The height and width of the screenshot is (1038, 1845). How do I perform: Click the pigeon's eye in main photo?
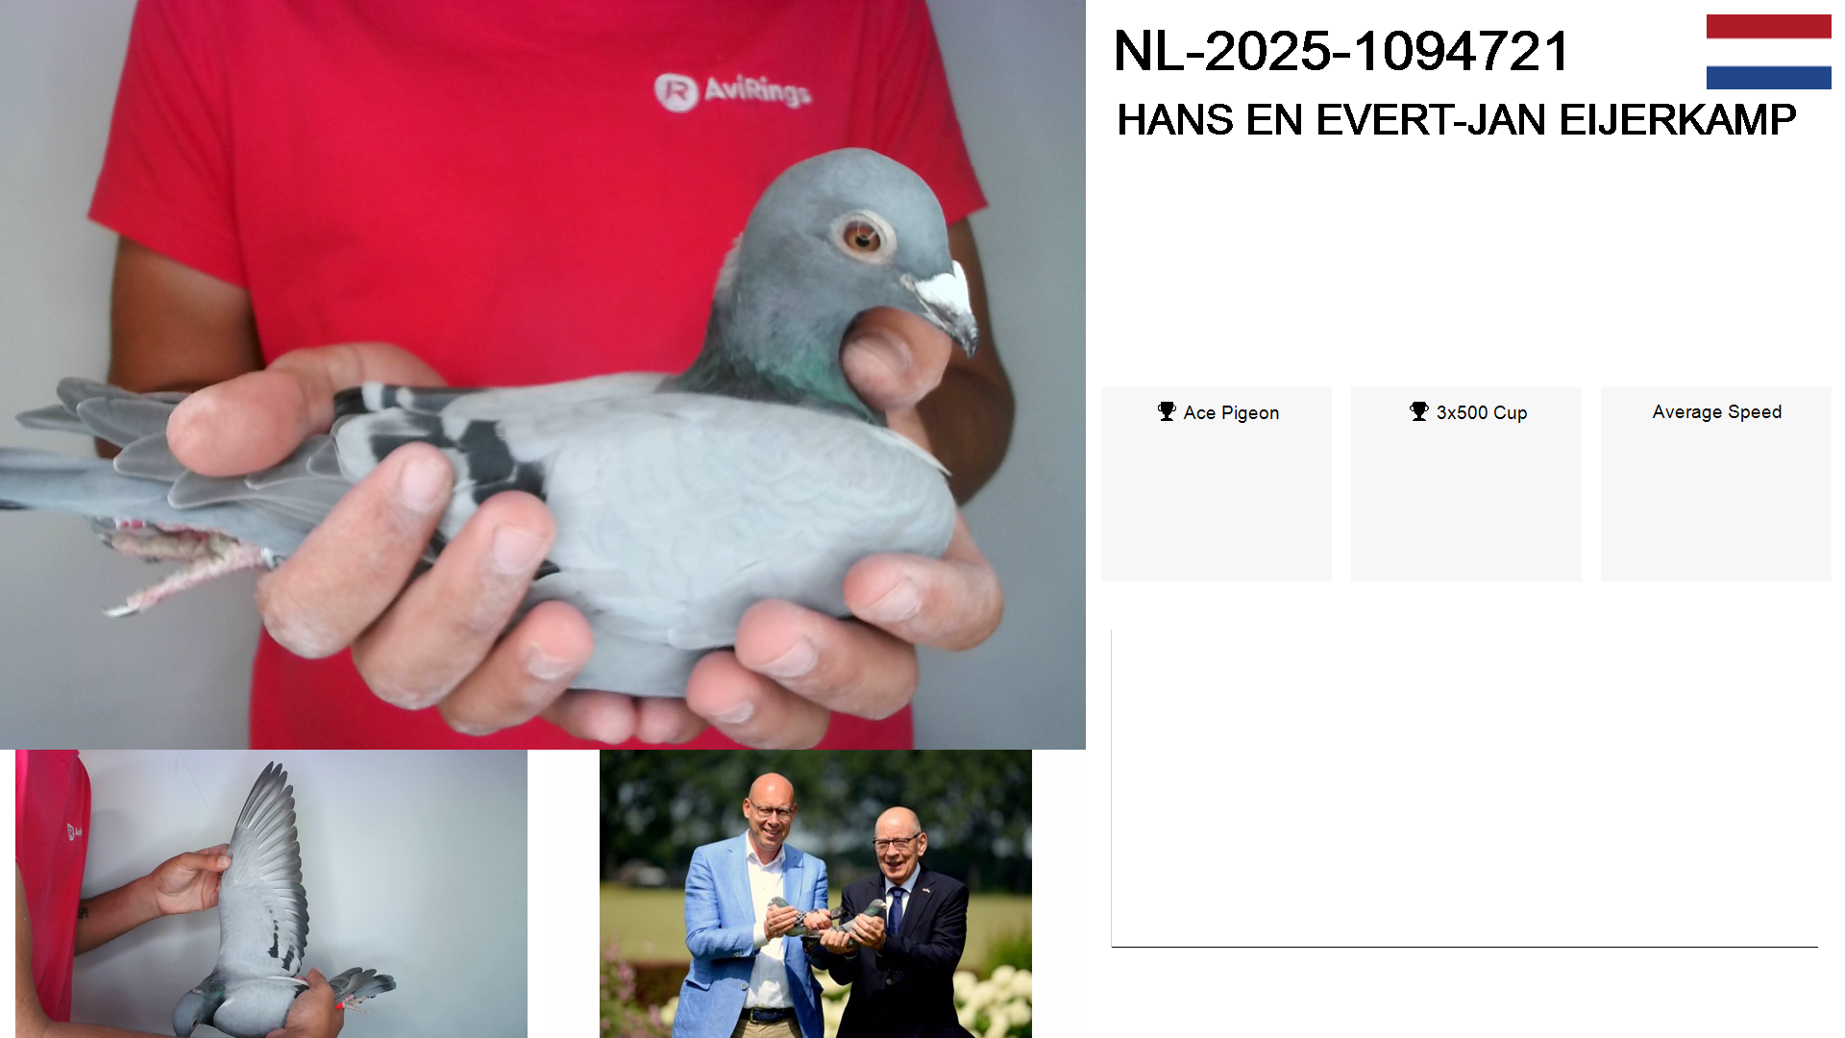pos(862,235)
